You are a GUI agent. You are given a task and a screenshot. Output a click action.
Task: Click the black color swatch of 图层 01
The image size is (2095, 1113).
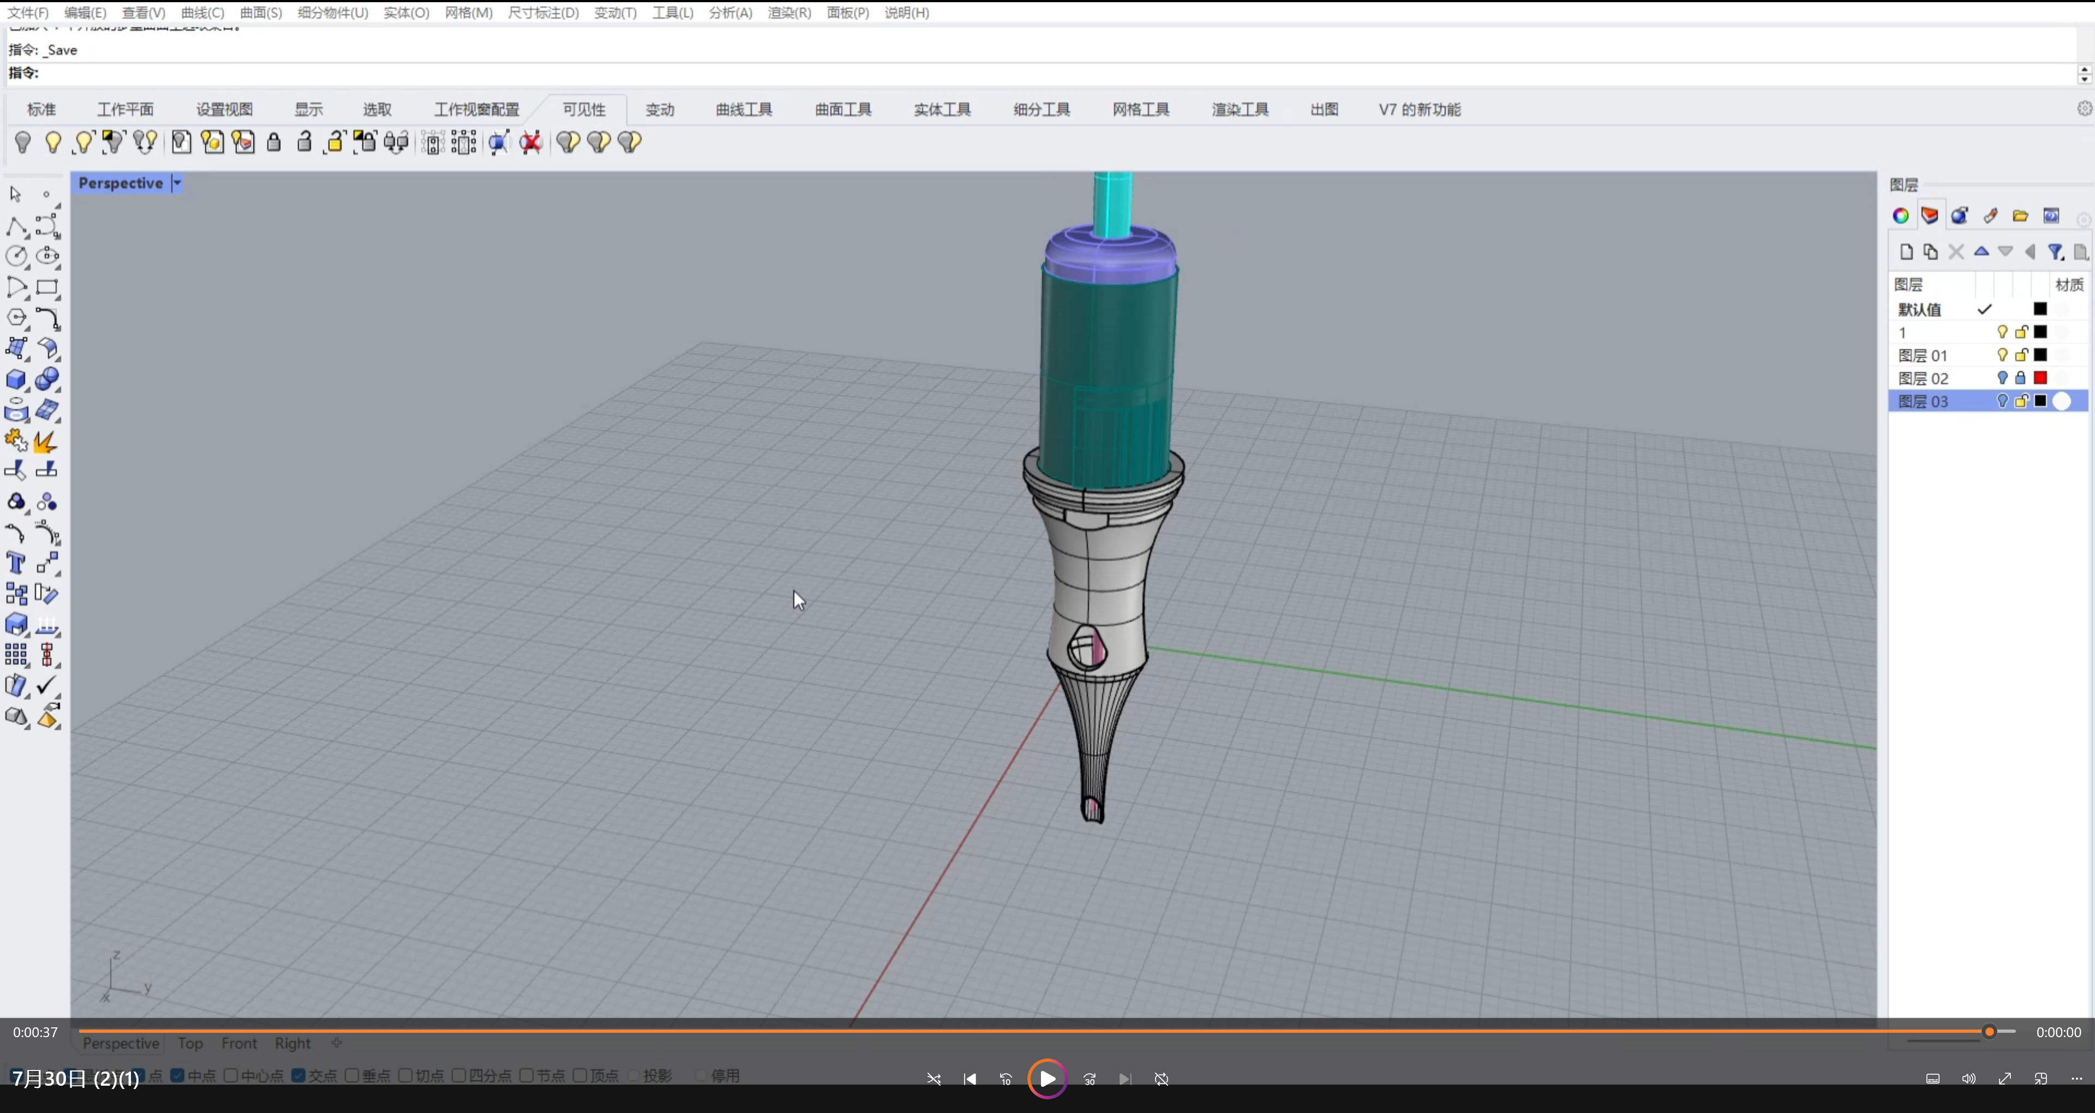(2040, 355)
